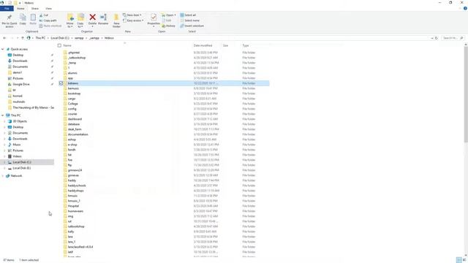The width and height of the screenshot is (468, 263).
Task: Sort by the Type column header
Action: (246, 45)
